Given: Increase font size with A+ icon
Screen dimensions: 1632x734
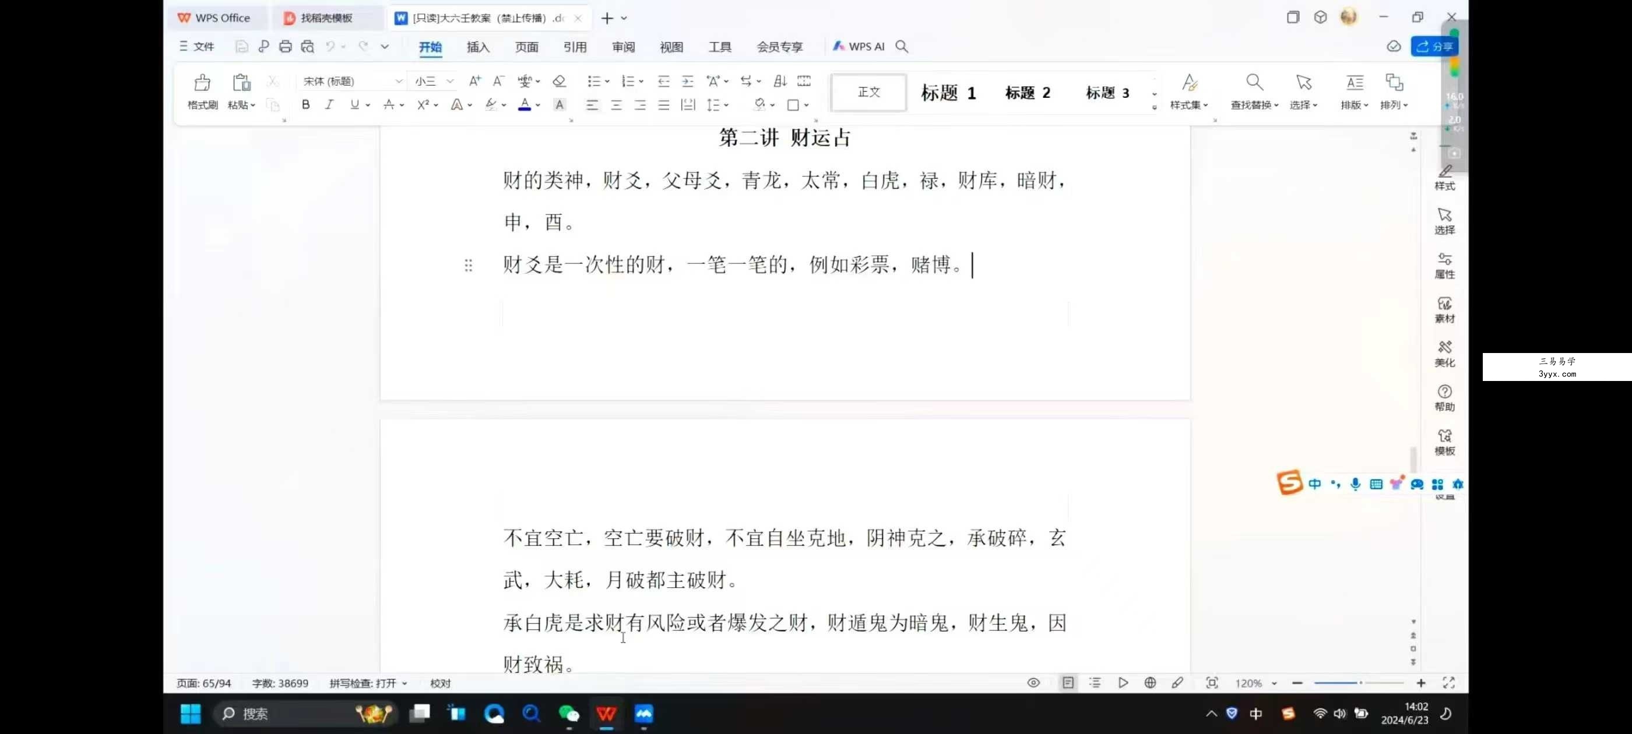Looking at the screenshot, I should pyautogui.click(x=474, y=81).
